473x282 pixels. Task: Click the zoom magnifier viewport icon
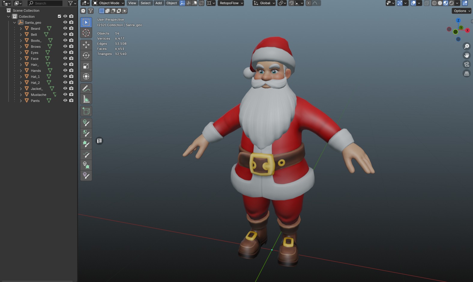(467, 46)
